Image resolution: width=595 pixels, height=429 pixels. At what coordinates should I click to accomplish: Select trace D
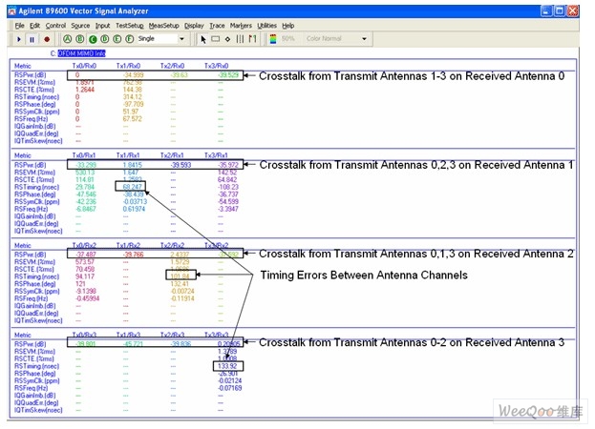point(105,39)
